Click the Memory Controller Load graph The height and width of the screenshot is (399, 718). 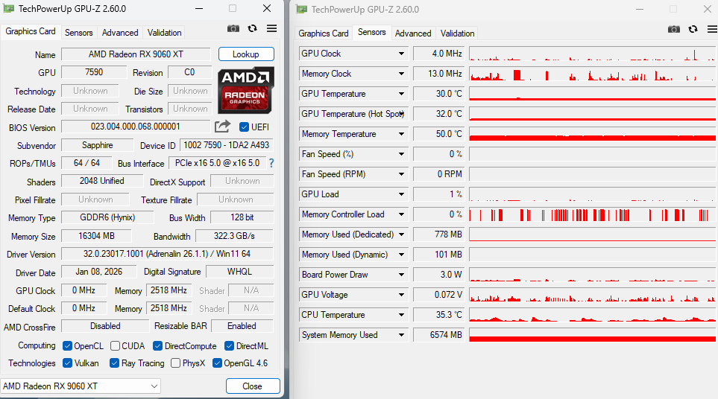[592, 214]
